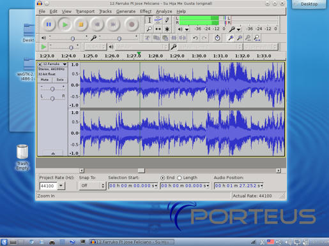Mute the 12.Farruko track
The width and height of the screenshot is (329, 246).
click(45, 80)
